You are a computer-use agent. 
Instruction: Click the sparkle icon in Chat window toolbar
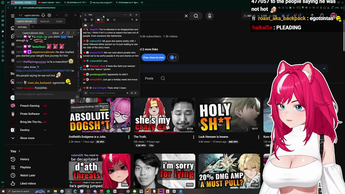click(x=114, y=20)
